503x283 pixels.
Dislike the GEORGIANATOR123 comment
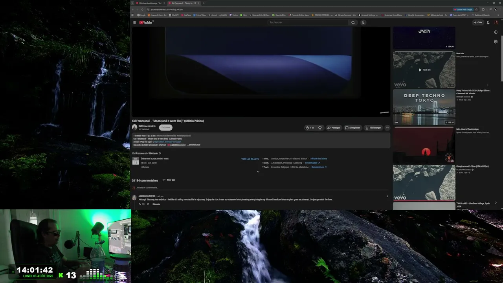[148, 204]
